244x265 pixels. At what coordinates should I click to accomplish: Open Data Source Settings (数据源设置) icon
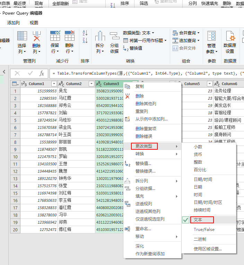coord(230,36)
